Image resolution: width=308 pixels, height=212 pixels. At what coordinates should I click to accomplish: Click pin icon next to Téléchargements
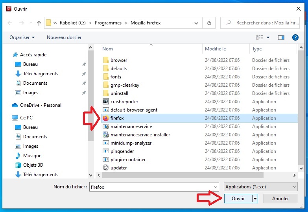tap(84, 74)
